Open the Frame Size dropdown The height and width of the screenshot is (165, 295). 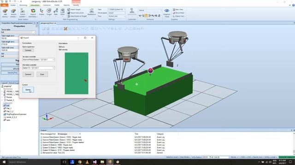[x=179, y=16]
